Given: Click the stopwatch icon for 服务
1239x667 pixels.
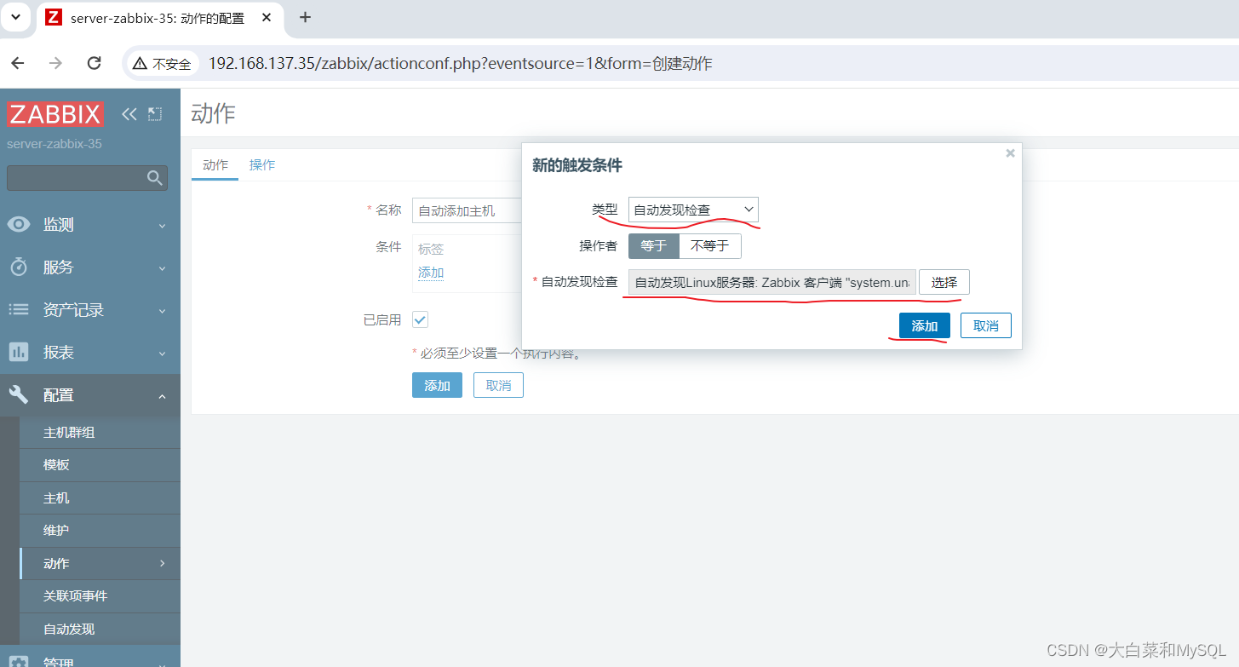Looking at the screenshot, I should [19, 267].
